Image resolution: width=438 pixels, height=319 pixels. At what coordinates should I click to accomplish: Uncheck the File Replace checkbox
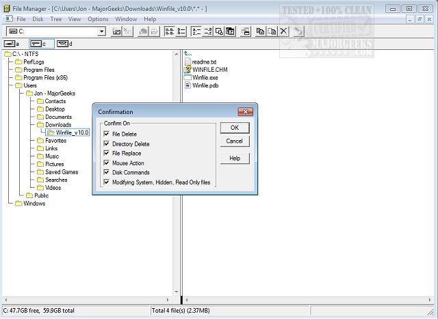tap(107, 153)
